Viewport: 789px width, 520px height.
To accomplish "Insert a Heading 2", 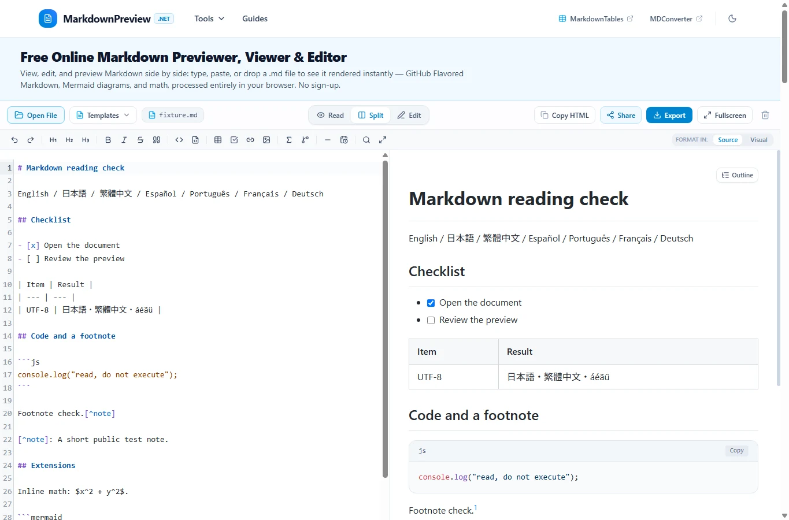I will pos(69,140).
